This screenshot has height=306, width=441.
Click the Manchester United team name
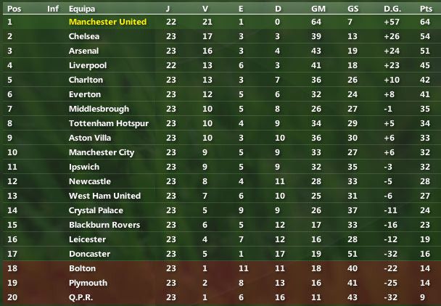(x=107, y=22)
